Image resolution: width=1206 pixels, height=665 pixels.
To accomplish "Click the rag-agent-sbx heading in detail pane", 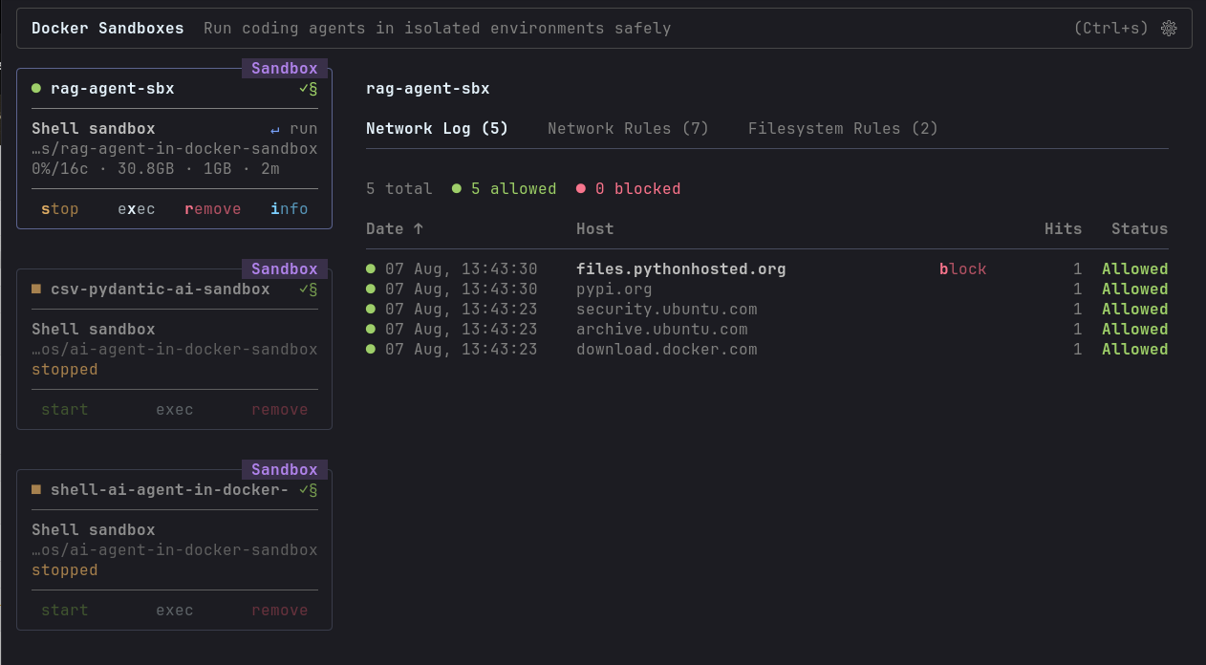I will [428, 89].
